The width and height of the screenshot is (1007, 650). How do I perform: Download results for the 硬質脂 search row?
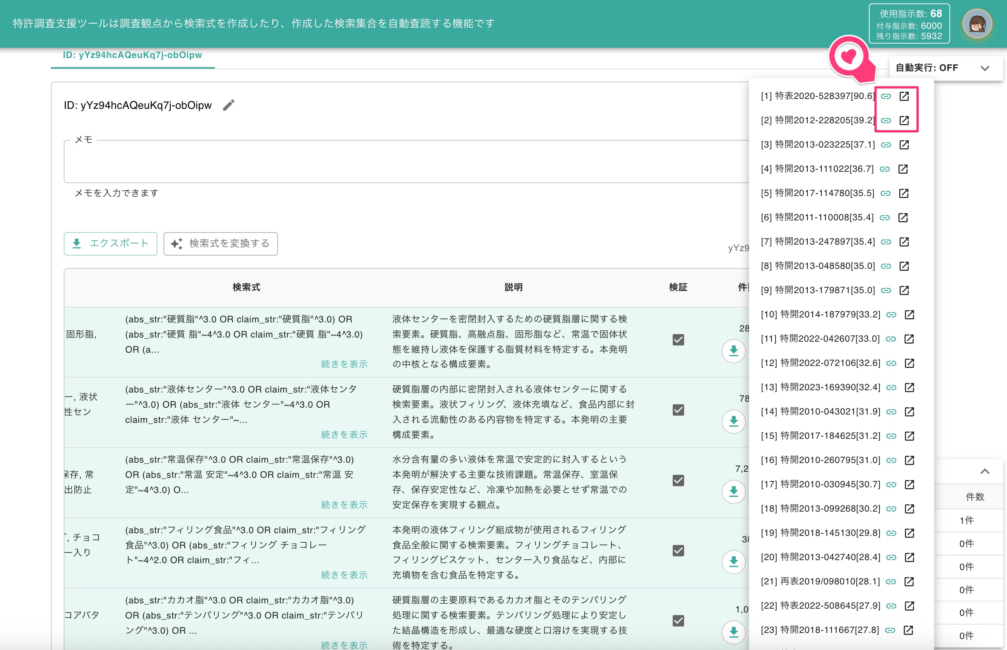(733, 351)
